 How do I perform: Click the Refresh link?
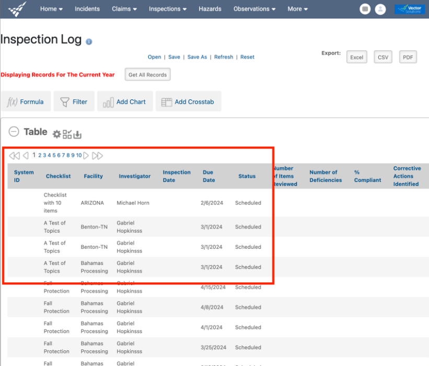tap(224, 56)
